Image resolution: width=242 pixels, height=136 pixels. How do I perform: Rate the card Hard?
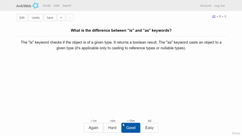click(112, 128)
